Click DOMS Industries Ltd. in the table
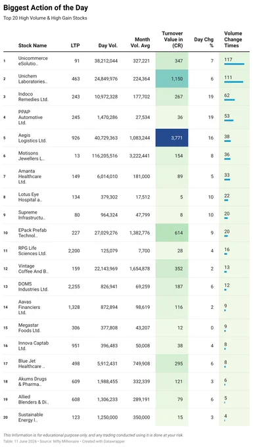253x447 pixels. point(34,287)
